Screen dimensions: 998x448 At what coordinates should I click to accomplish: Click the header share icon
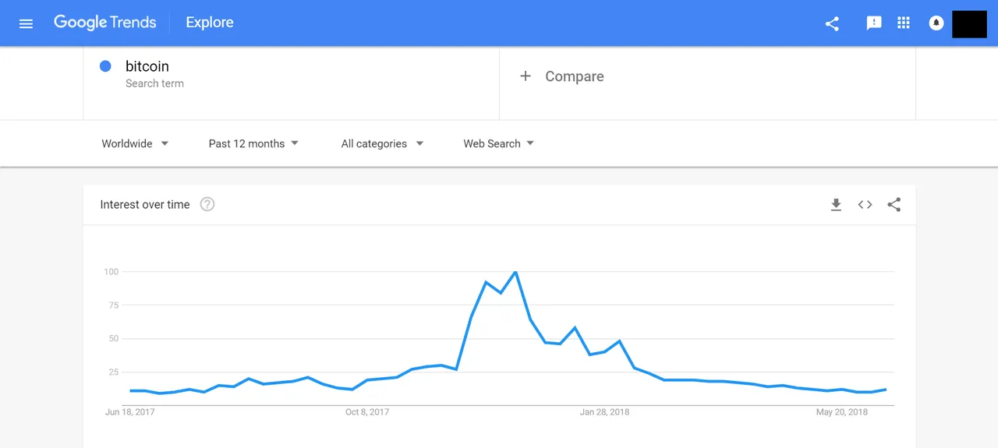832,23
